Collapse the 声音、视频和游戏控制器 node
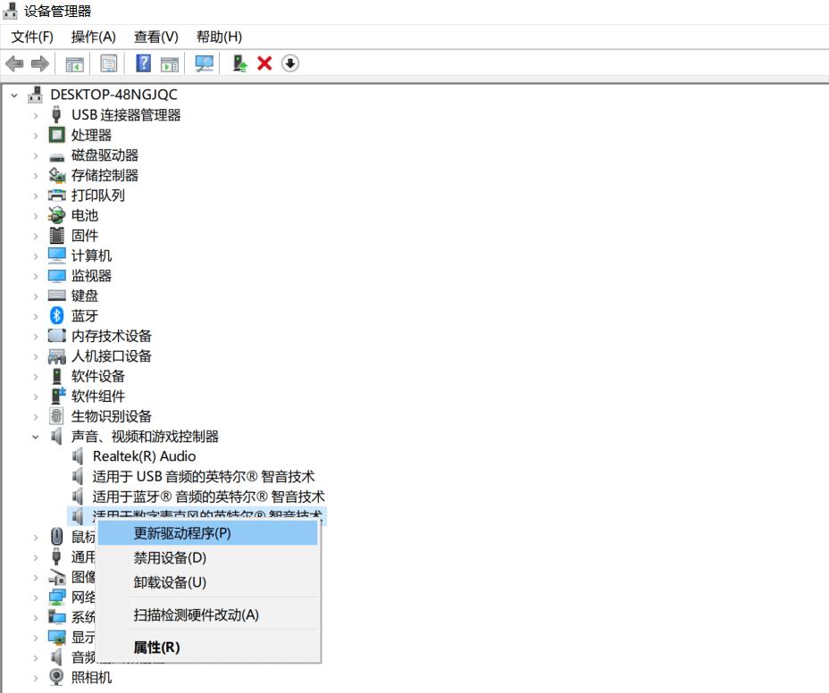 coord(34,436)
